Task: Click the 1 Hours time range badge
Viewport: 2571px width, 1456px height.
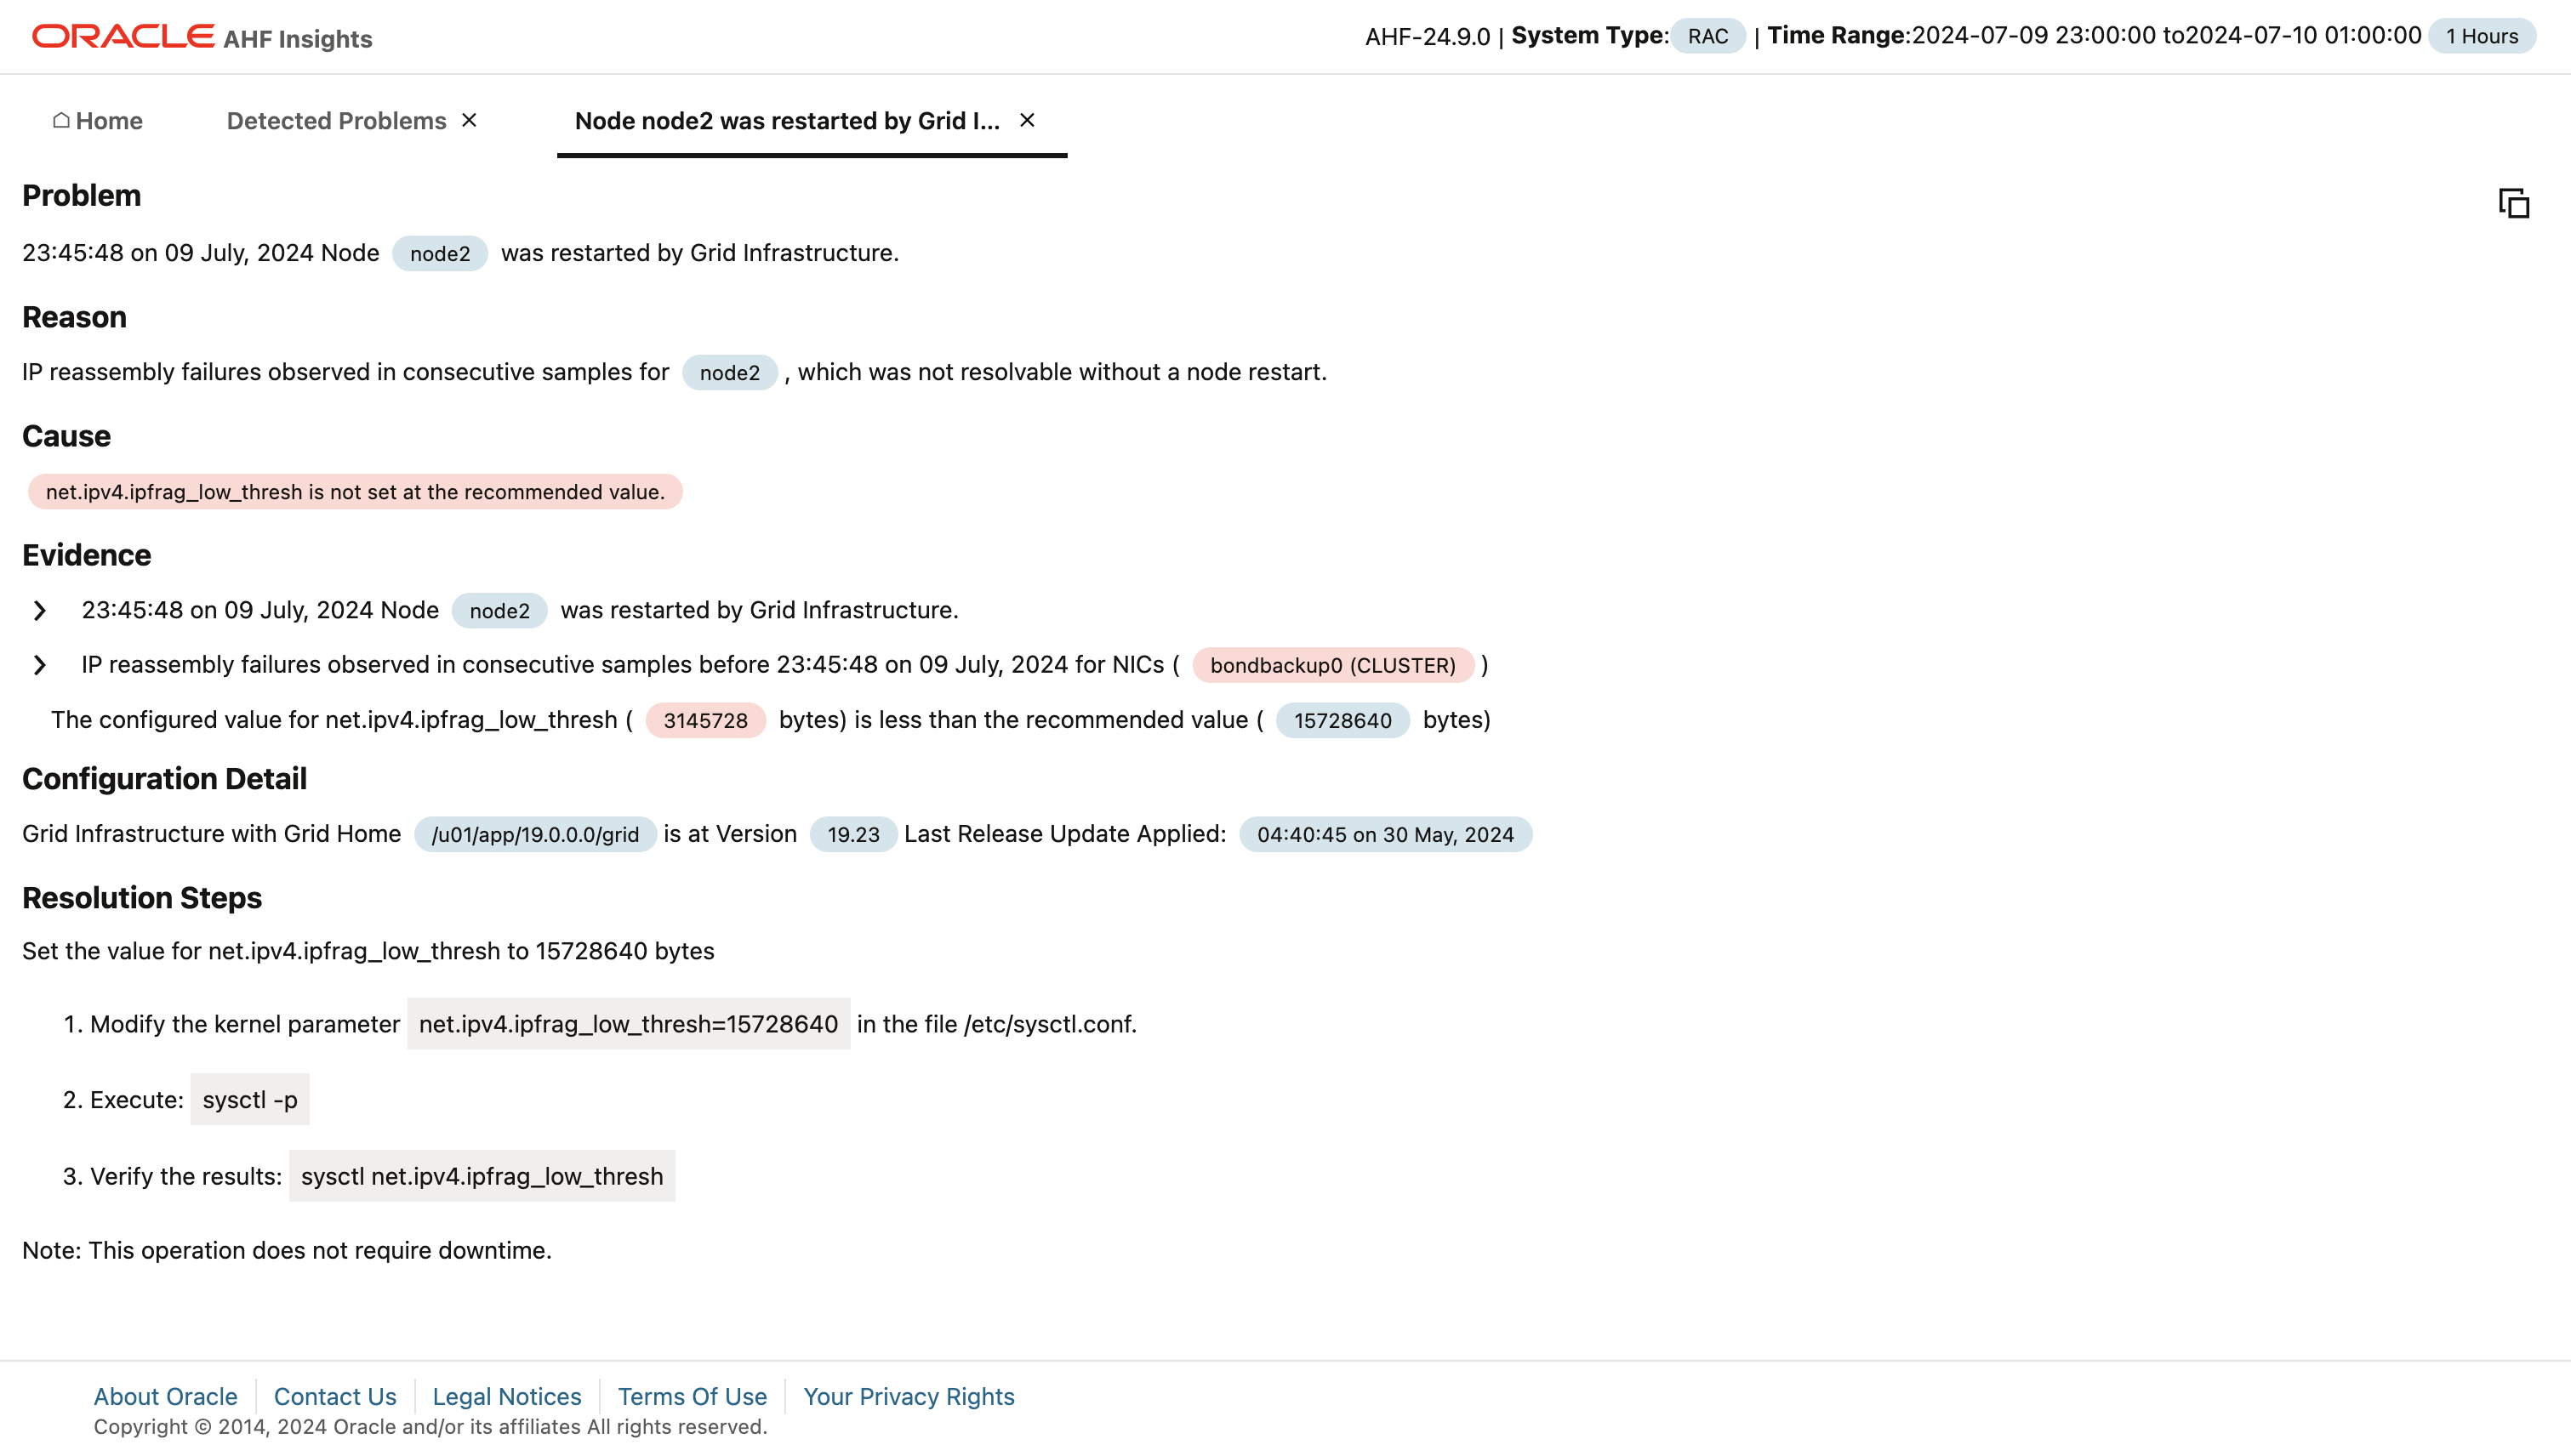Action: click(2481, 36)
